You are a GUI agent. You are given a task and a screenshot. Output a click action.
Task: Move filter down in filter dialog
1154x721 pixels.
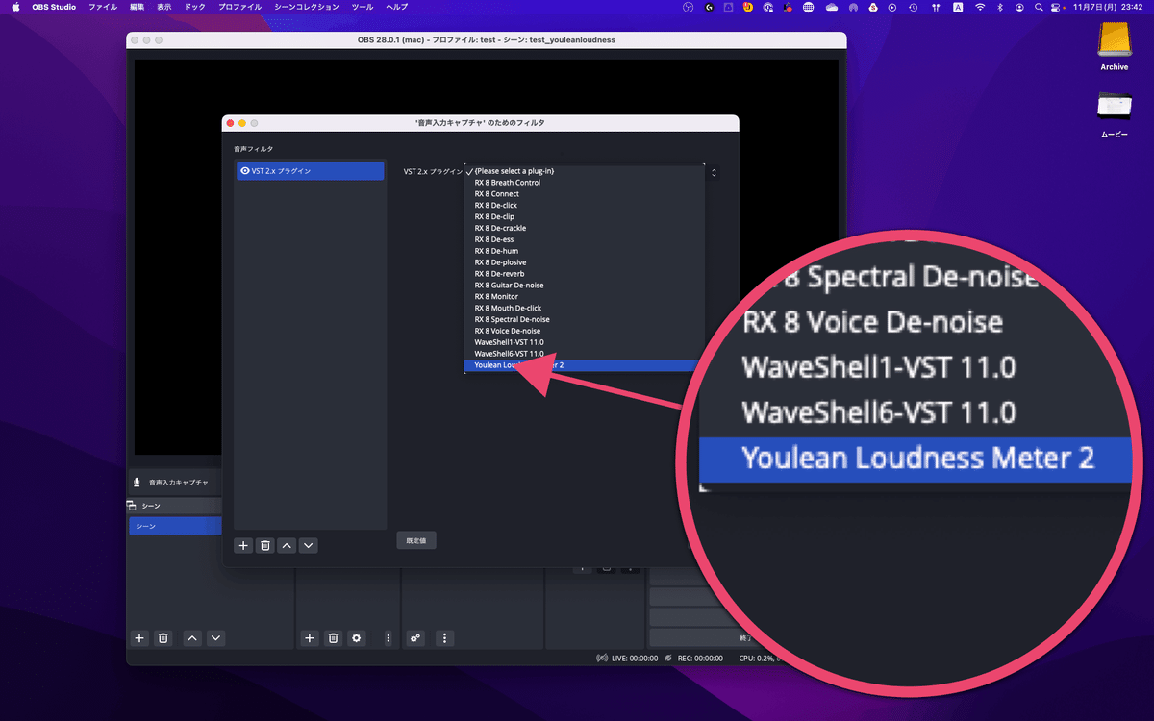coord(308,545)
